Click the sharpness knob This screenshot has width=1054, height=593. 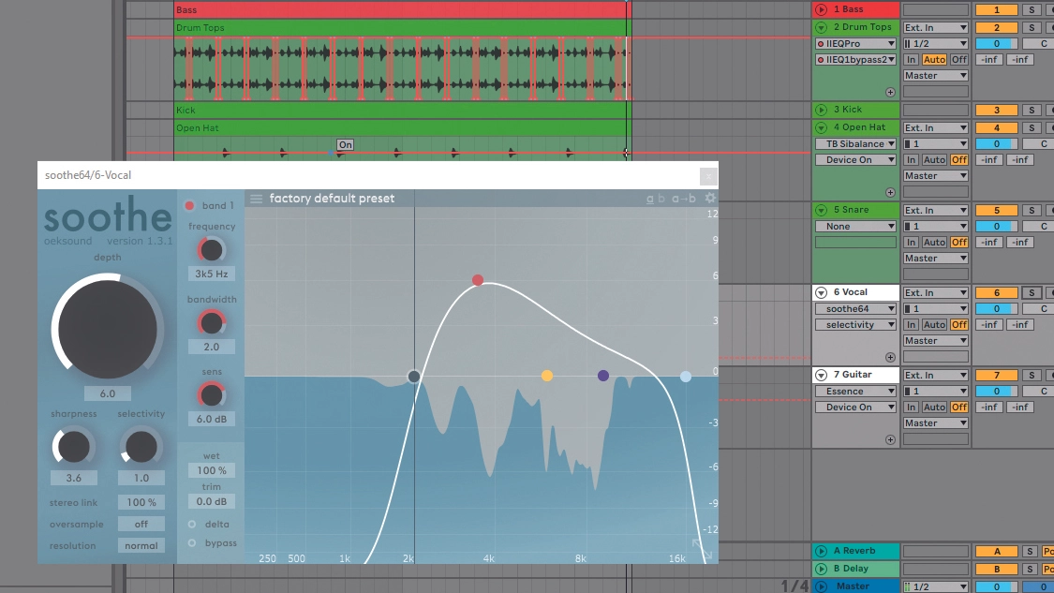pos(73,447)
